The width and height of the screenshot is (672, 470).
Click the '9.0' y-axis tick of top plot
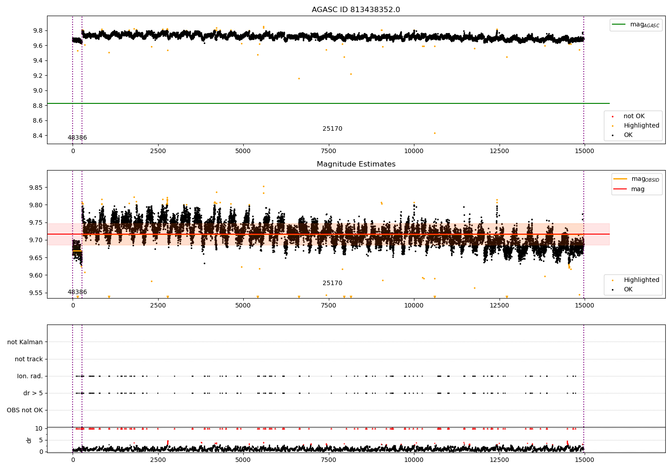coord(38,91)
